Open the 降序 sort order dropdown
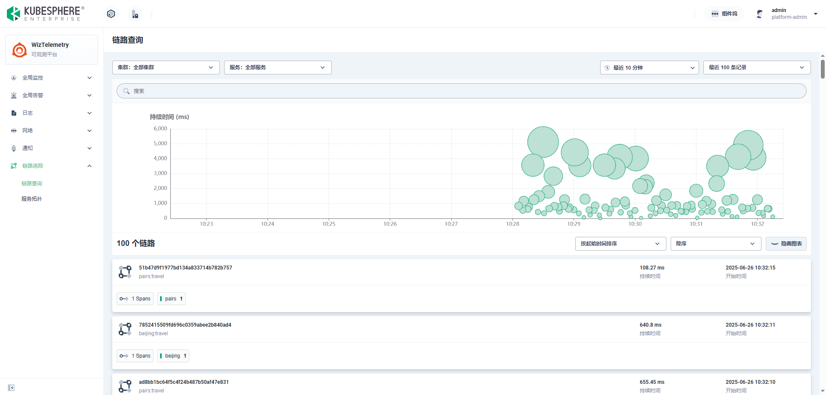The image size is (826, 395). (x=715, y=244)
